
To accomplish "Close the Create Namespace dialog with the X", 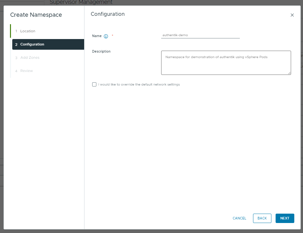I will [292, 15].
